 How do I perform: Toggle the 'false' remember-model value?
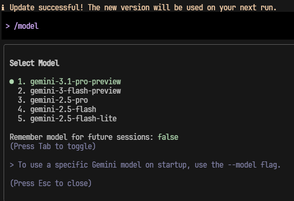pos(168,137)
